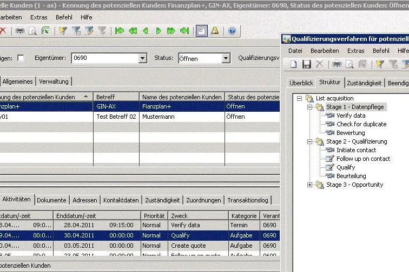This screenshot has width=409, height=272.
Task: Sort activities by Priorität column header
Action: pyautogui.click(x=154, y=216)
